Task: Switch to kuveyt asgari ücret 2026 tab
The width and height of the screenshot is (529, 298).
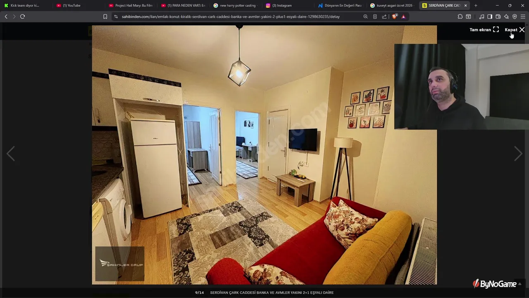Action: tap(393, 5)
